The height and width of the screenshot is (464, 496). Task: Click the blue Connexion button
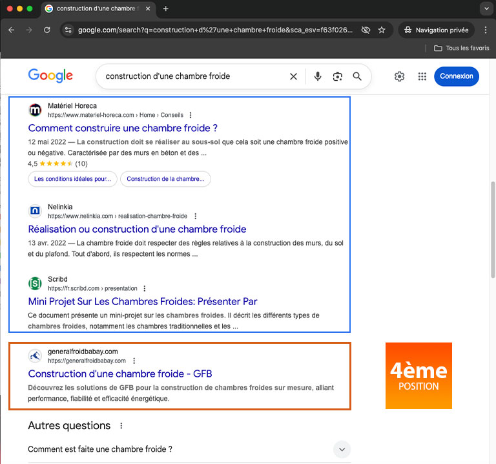point(456,76)
